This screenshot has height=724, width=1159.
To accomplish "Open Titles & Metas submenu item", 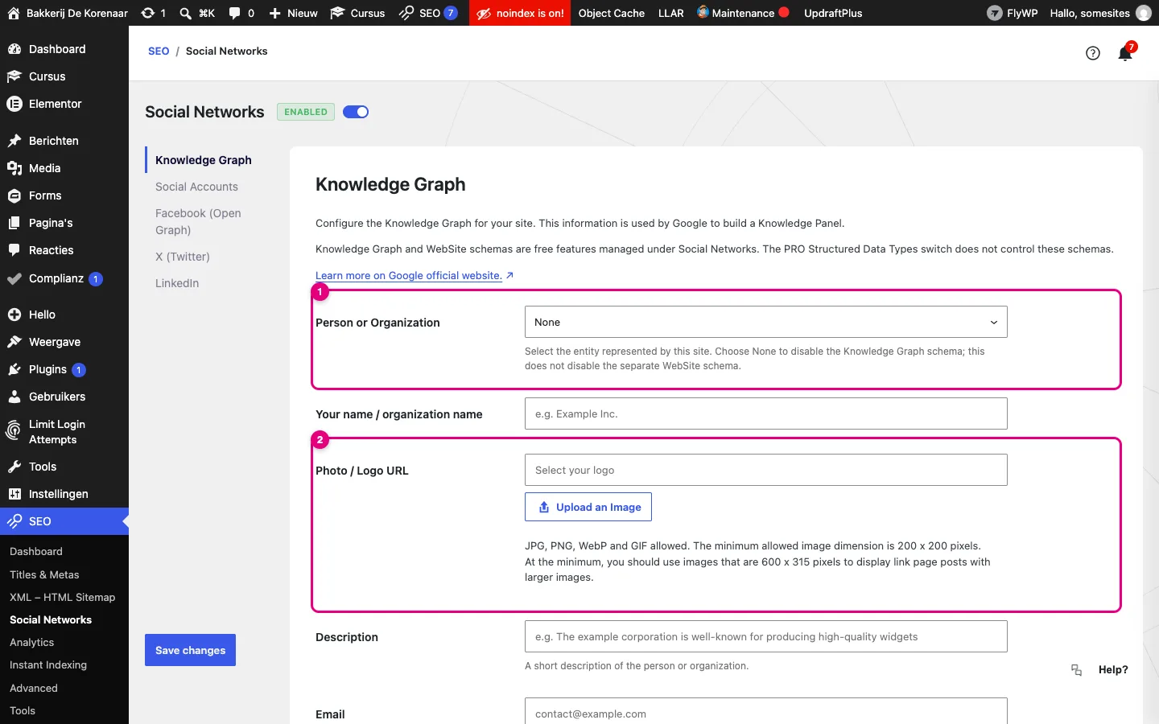I will pyautogui.click(x=44, y=574).
